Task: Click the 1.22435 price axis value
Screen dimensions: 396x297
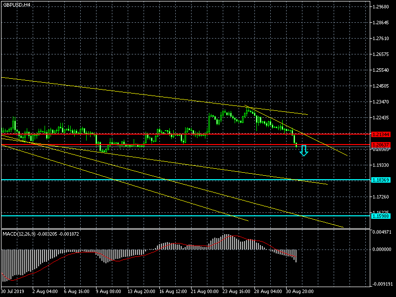Action: (381, 117)
